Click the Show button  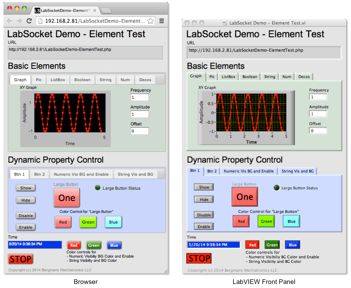click(25, 188)
